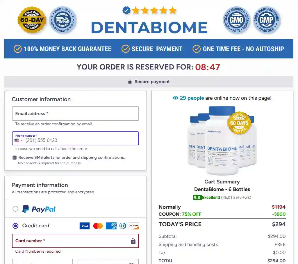Focus the Email address field

[76, 113]
